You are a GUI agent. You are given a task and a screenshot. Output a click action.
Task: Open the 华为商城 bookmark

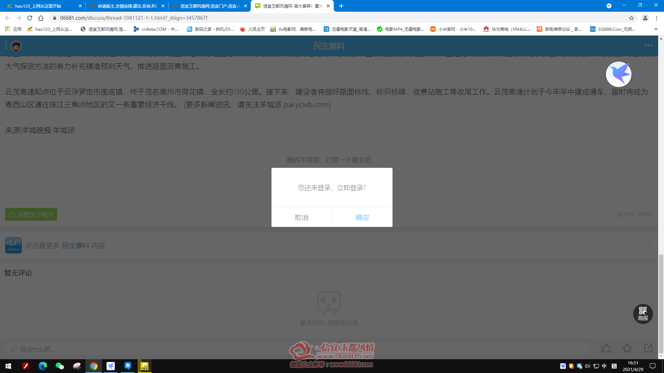click(507, 29)
